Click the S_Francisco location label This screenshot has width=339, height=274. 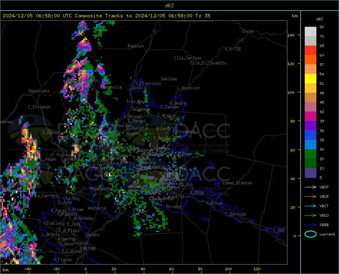[x=148, y=83]
